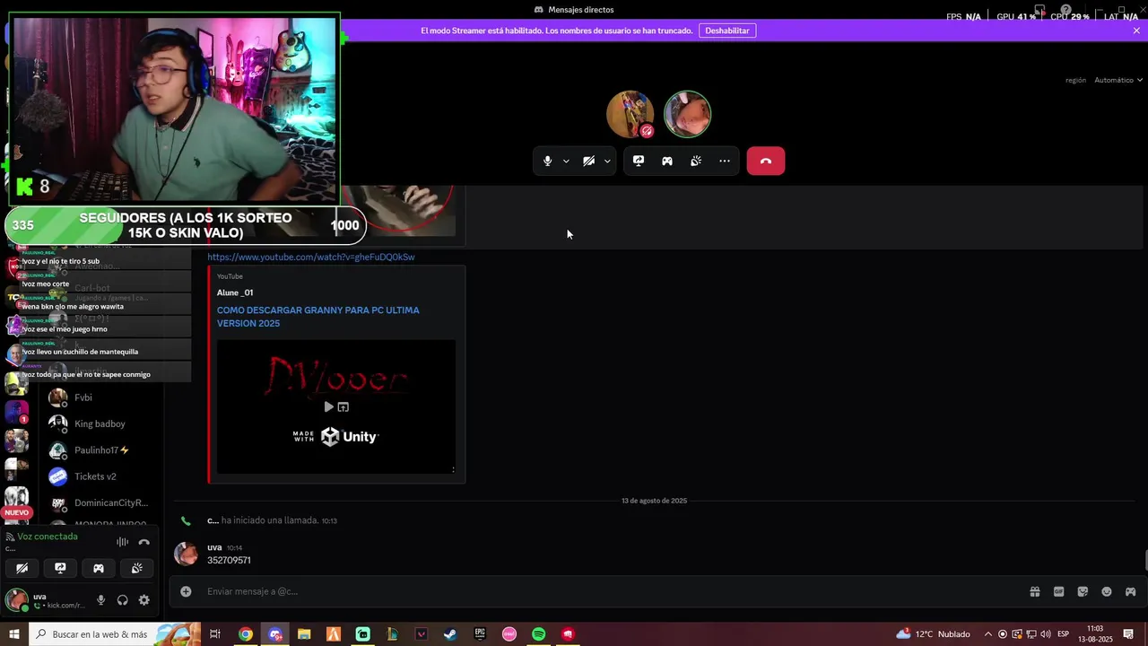This screenshot has height=646, width=1148.
Task: Deafen audio with headphones icon
Action: click(x=122, y=600)
